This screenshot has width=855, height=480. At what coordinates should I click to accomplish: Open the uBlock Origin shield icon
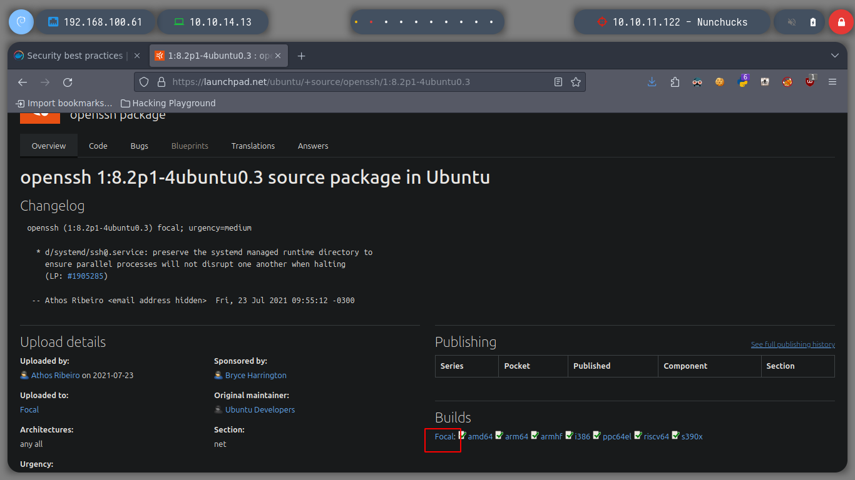click(x=810, y=81)
